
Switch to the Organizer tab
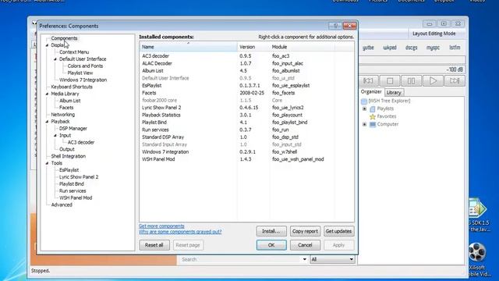click(371, 92)
